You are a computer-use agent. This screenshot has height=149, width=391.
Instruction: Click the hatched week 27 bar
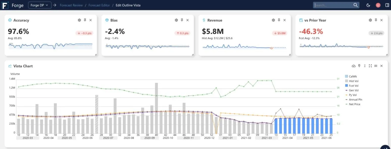point(96,114)
